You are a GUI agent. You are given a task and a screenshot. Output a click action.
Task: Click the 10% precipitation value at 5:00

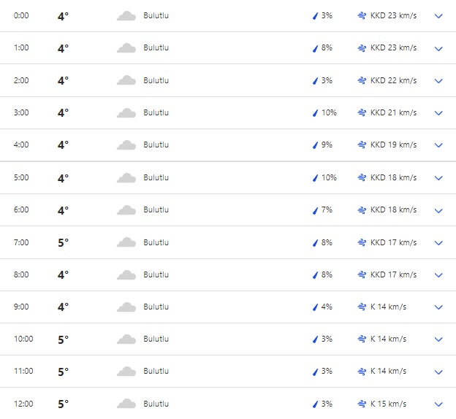(x=329, y=178)
